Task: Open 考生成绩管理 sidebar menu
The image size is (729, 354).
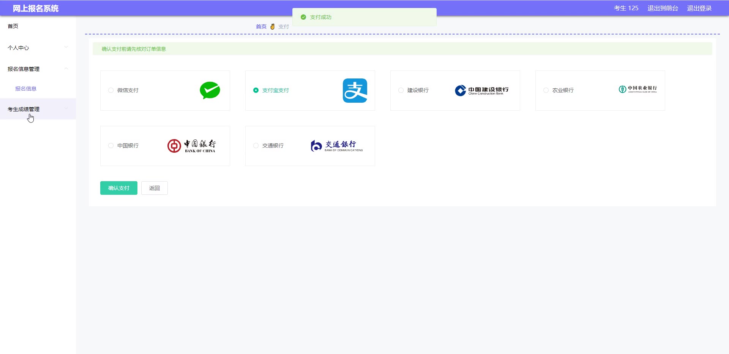Action: click(x=38, y=109)
